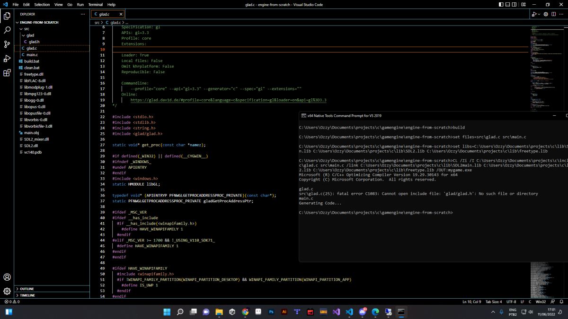Change language mode from C

pos(530,302)
